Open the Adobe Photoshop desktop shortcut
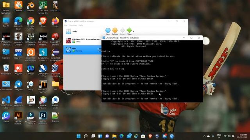The image size is (250, 140). [x=43, y=118]
